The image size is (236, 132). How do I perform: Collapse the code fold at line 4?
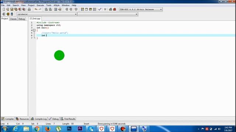pos(34,30)
